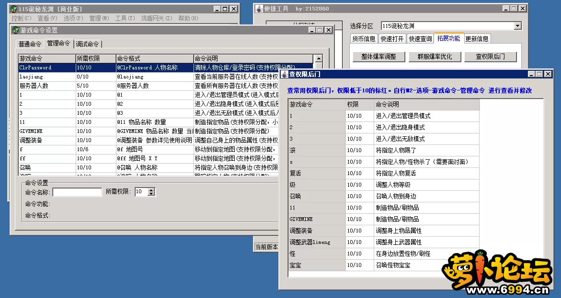Select the 调整武器limeng row
The width and height of the screenshot is (561, 298).
pos(384,242)
